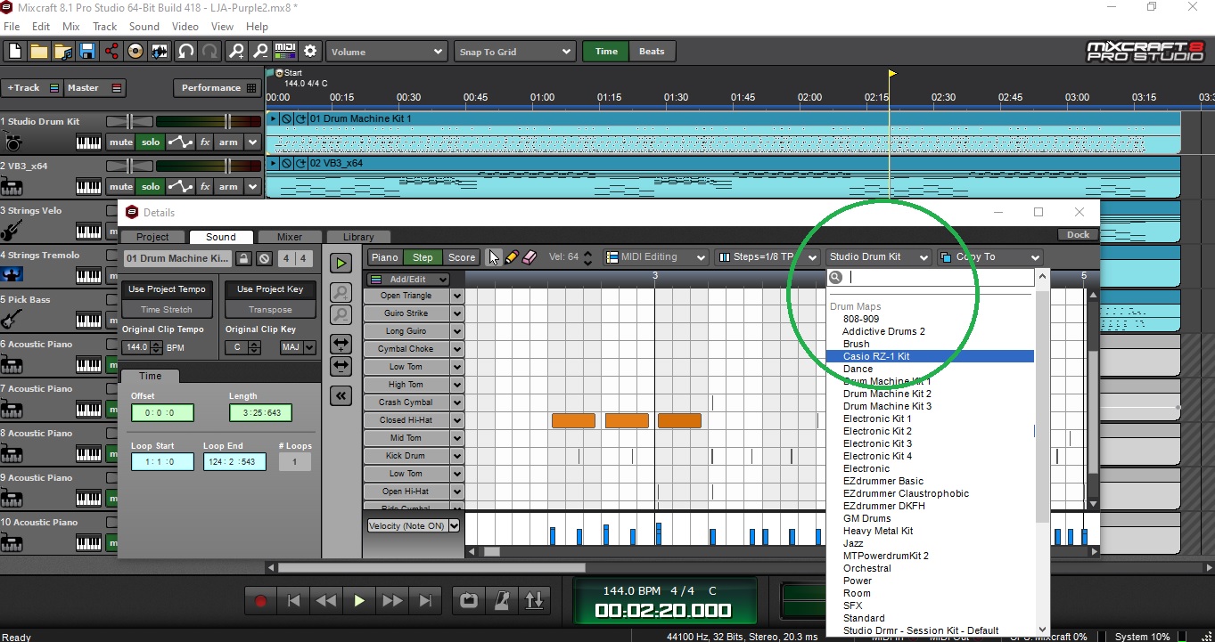1215x642 pixels.
Task: Arm the VB3_x64 track for recording
Action: (x=229, y=186)
